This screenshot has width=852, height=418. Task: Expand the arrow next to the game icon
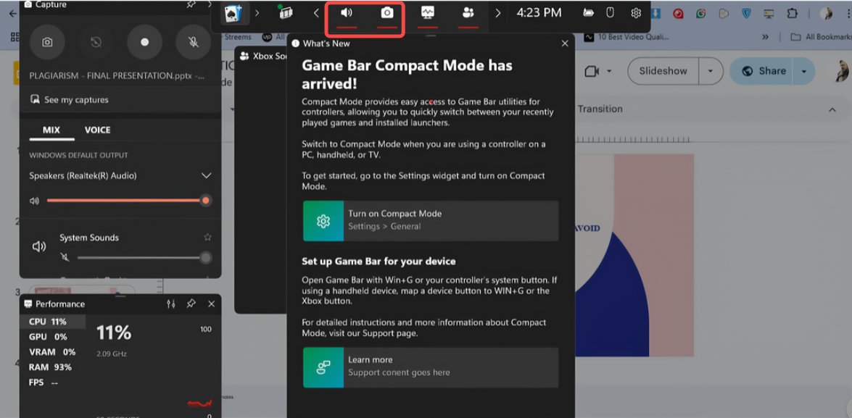257,13
